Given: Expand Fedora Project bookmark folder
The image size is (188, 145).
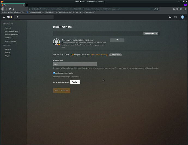Looking at the screenshot, I should tap(49, 12).
